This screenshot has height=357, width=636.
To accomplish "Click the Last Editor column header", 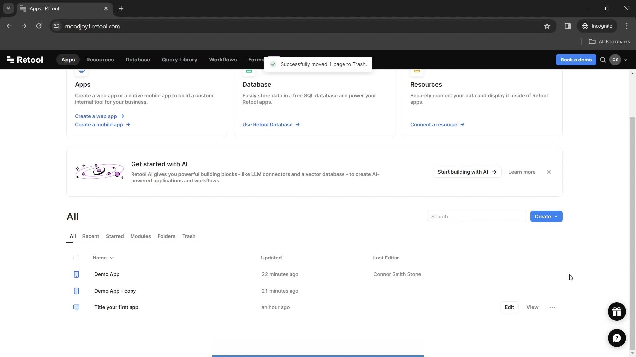I will 386,258.
